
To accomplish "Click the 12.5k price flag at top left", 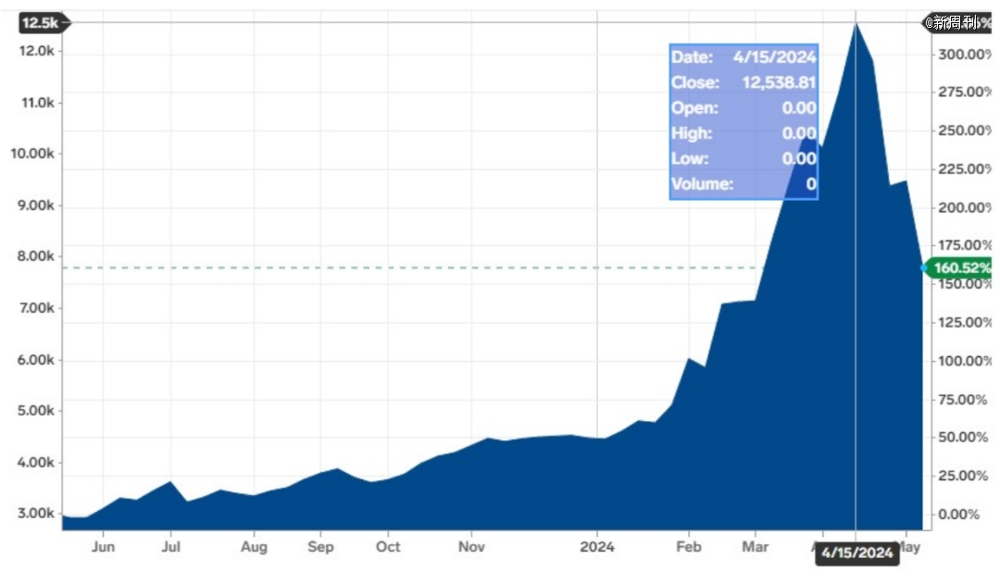I will click(43, 22).
